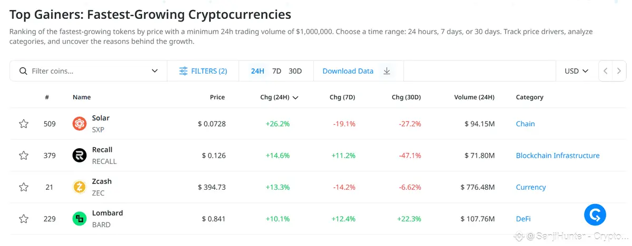Viewport: 632px width, 246px height.
Task: Open the USD currency dropdown
Action: [576, 71]
